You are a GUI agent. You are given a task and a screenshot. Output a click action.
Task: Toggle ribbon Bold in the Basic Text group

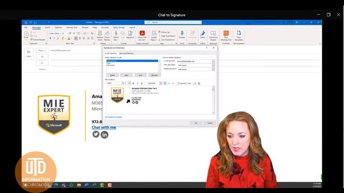point(50,38)
